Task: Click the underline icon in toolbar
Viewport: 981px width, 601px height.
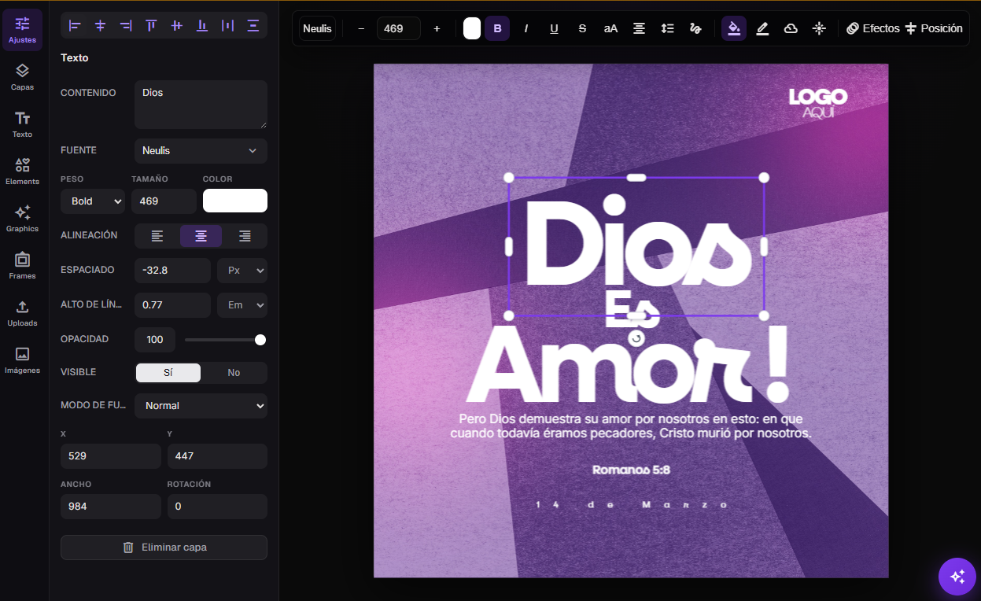Action: (554, 28)
